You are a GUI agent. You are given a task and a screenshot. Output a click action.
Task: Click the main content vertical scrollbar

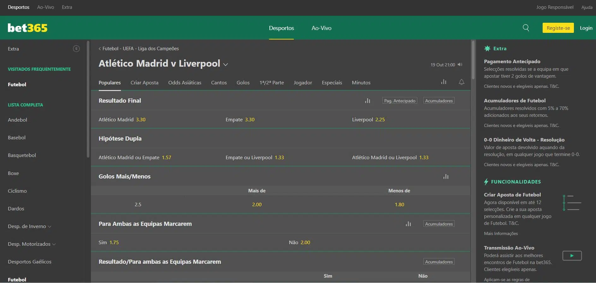(x=473, y=60)
